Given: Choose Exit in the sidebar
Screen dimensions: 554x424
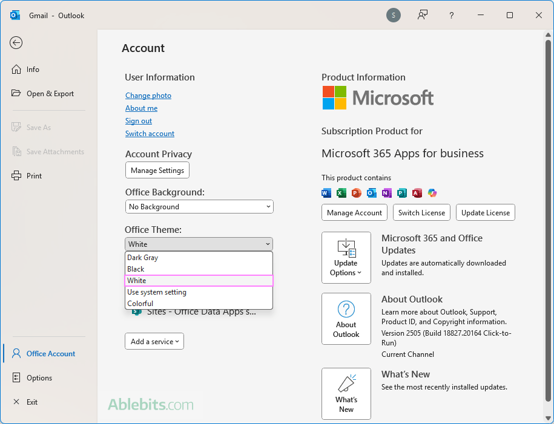Looking at the screenshot, I should (25, 402).
